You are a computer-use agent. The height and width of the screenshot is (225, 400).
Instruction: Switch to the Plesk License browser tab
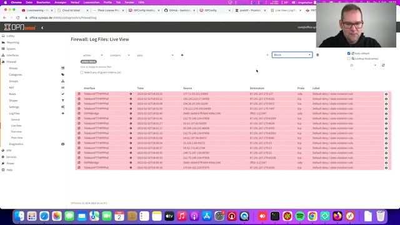pyautogui.click(x=109, y=11)
